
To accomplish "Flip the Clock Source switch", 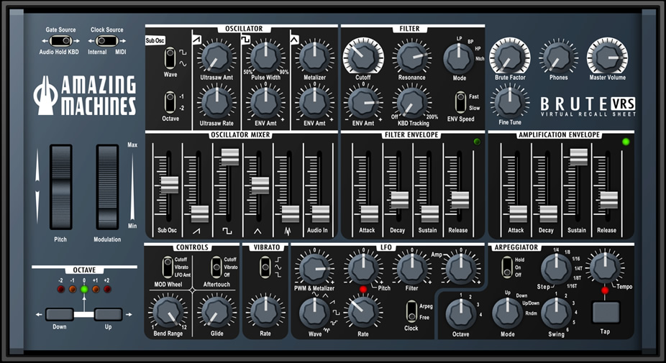I will tap(106, 41).
